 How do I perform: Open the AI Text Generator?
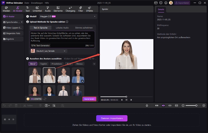41,46
